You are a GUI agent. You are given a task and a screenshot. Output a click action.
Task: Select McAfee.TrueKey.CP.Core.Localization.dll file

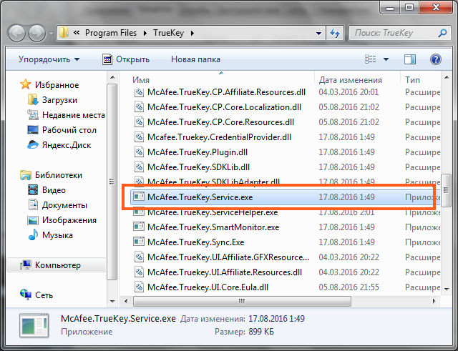[224, 107]
